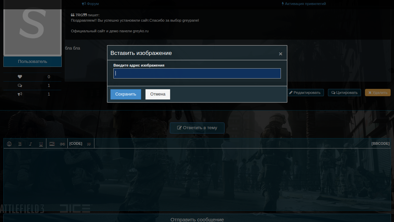Click the text Официальный сайт и демо панели greyko.ru
Viewport: 394px width, 222px height.
[109, 31]
